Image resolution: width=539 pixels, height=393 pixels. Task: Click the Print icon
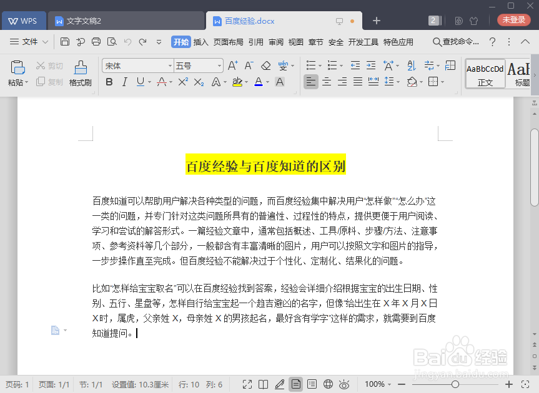pos(96,42)
